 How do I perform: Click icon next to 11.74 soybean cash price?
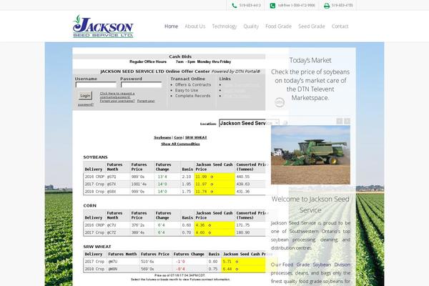click(x=212, y=192)
